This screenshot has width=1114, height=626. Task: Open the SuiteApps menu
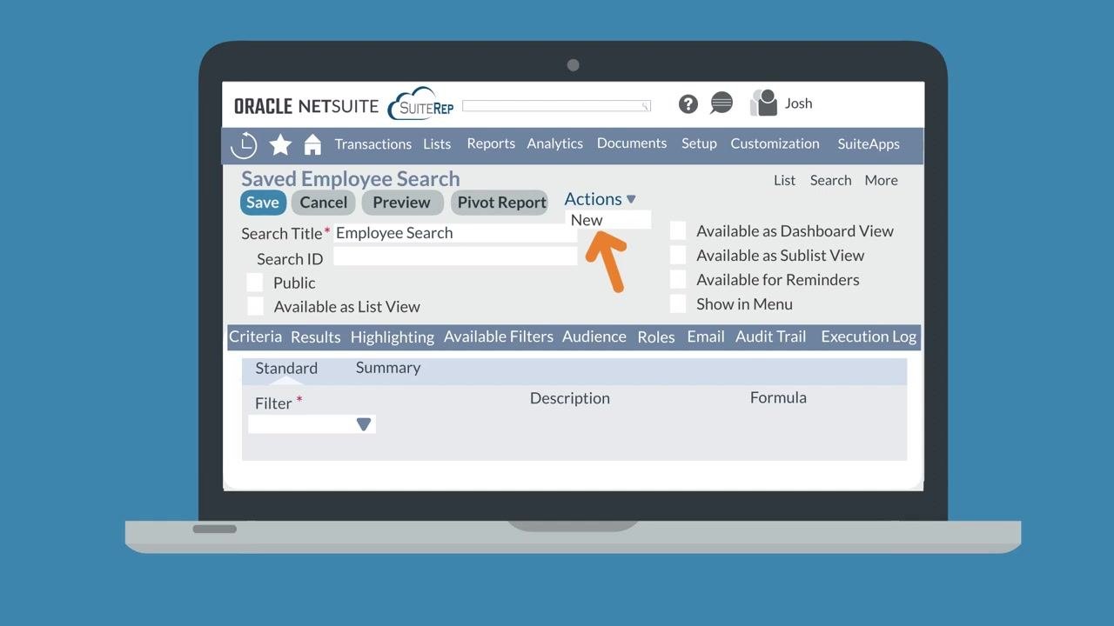click(x=869, y=143)
